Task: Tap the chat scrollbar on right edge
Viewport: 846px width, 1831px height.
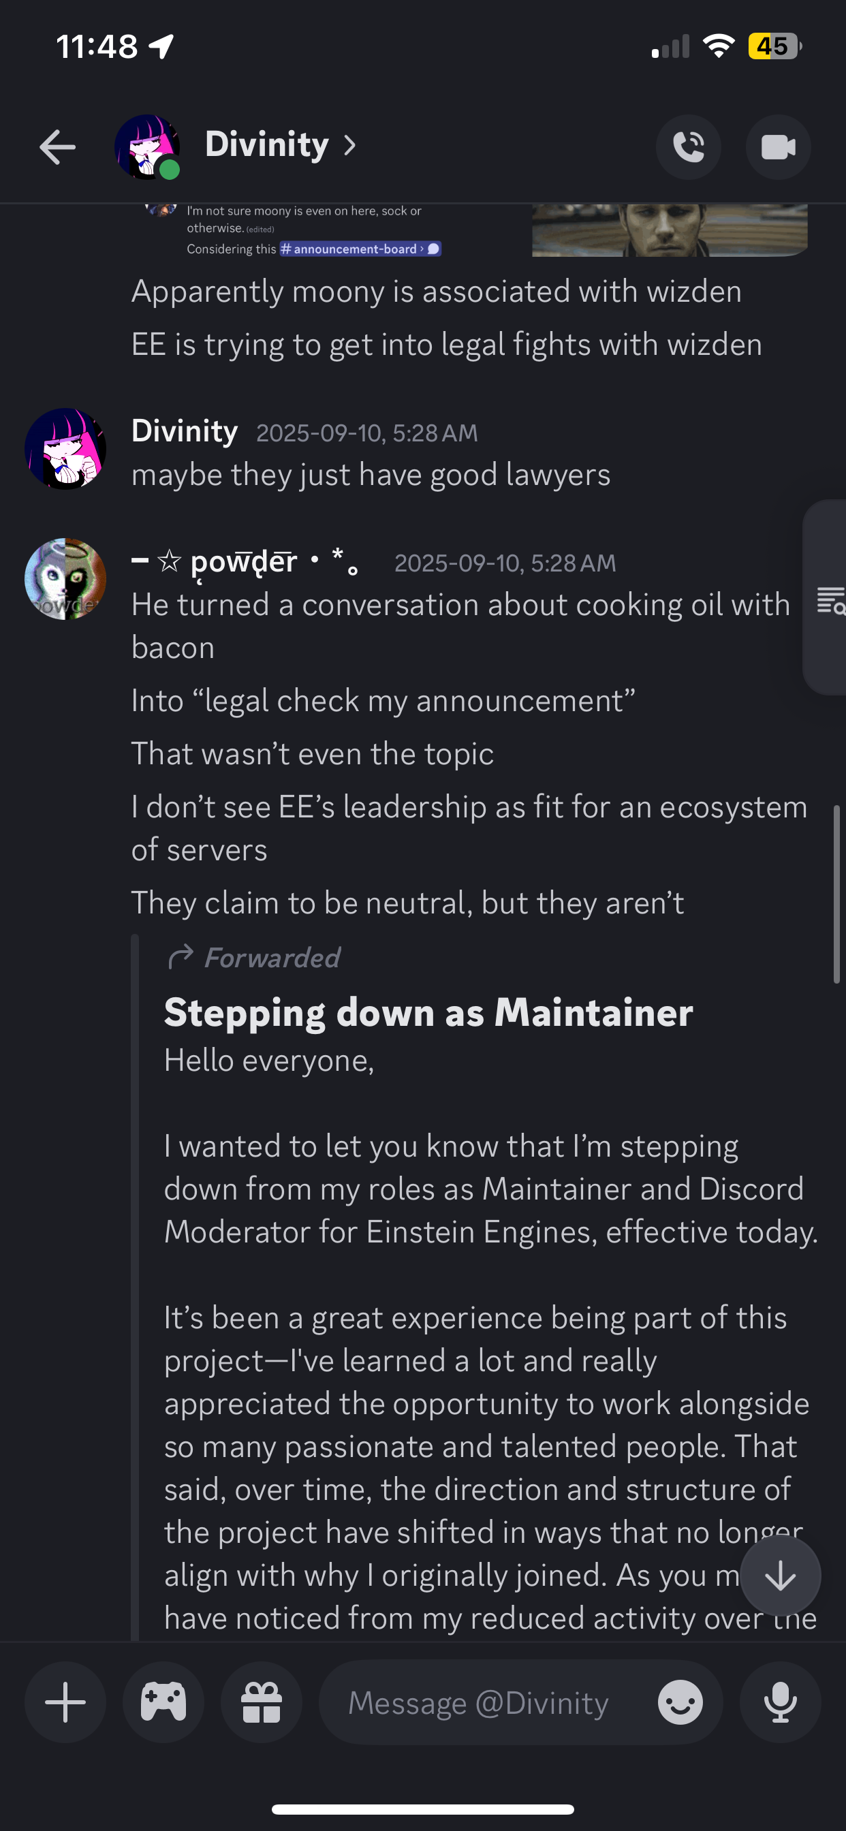Action: (836, 894)
